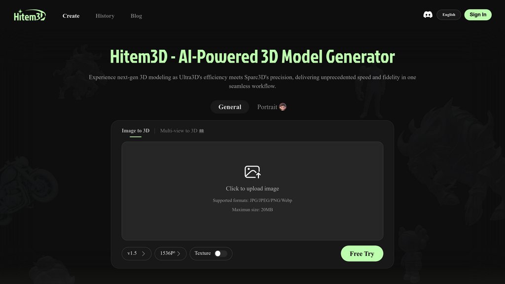The image size is (505, 284).
Task: Click the chevron arrow next to v1.5
Action: [x=144, y=253]
